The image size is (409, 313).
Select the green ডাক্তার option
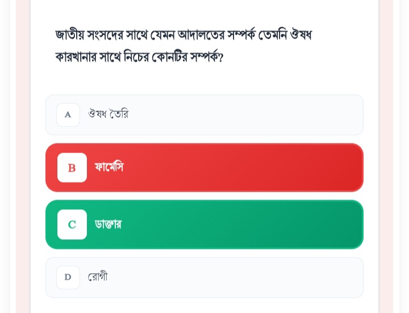(204, 225)
